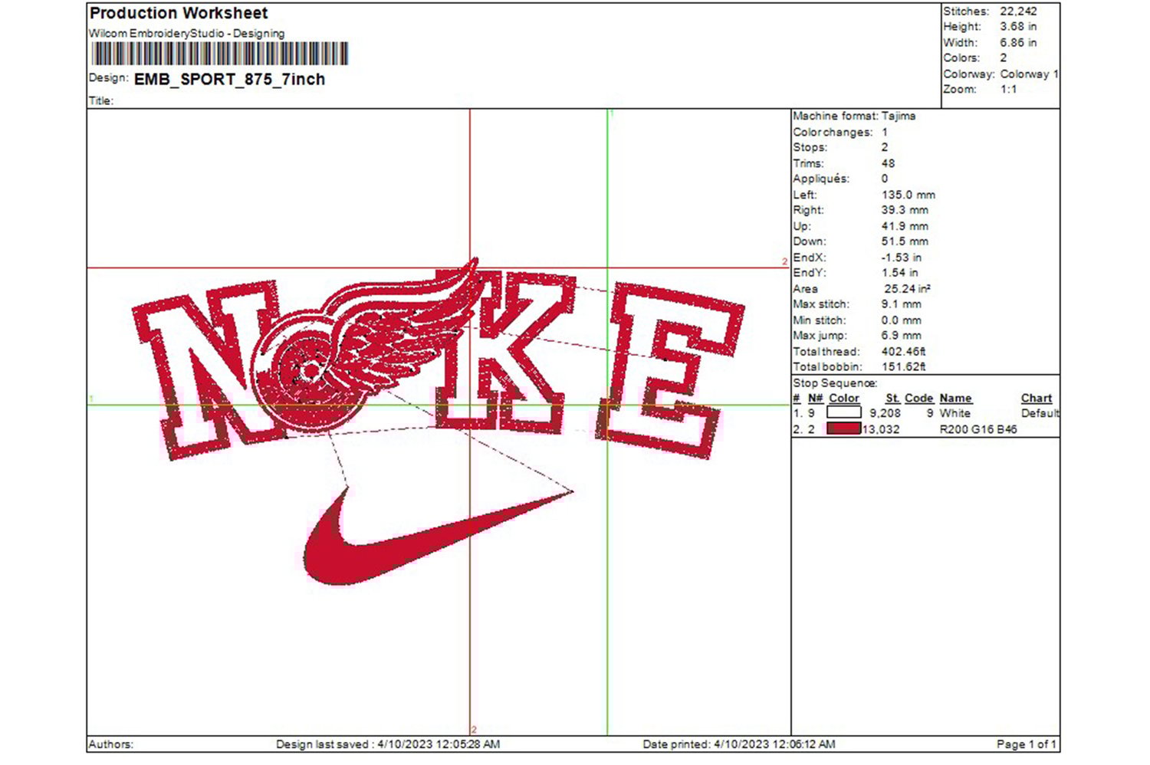Click the "Date printed" timestamp
The image size is (1150, 765).
pyautogui.click(x=739, y=744)
